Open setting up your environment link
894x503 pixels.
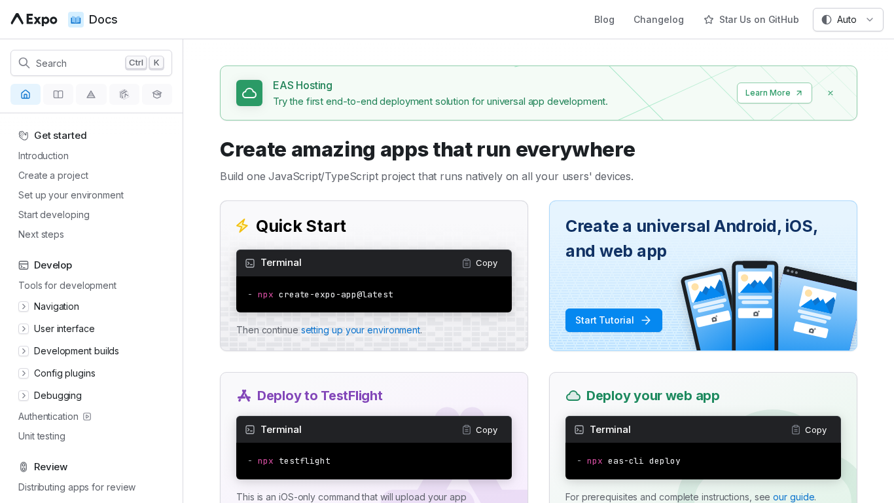361,330
